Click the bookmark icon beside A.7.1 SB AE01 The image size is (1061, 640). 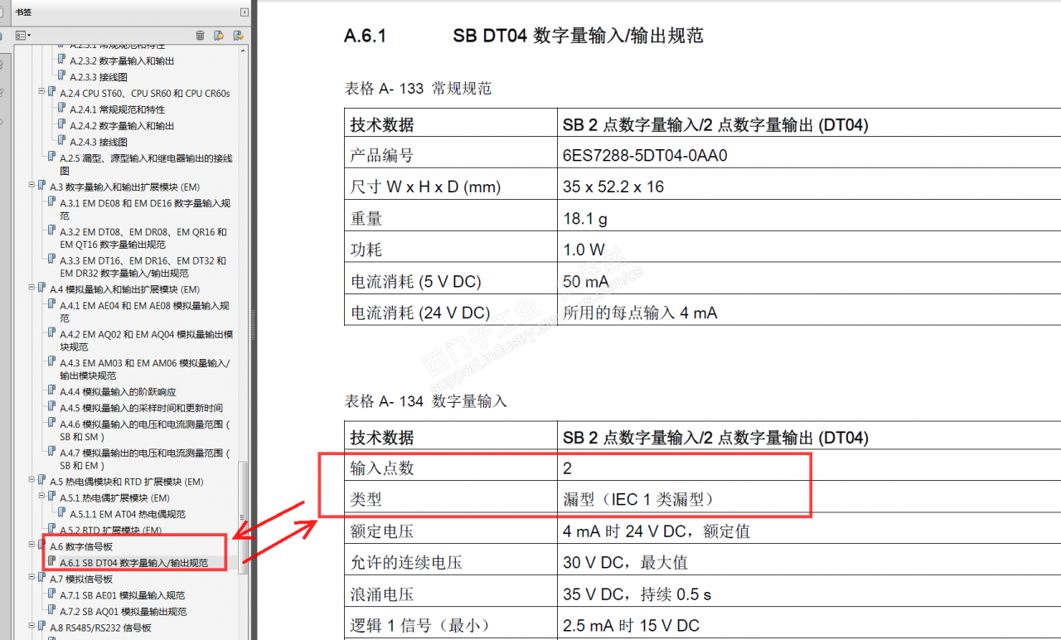[x=52, y=594]
